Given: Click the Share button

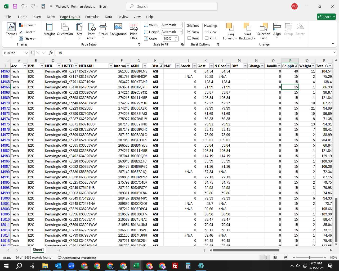Looking at the screenshot, I should click(326, 17).
